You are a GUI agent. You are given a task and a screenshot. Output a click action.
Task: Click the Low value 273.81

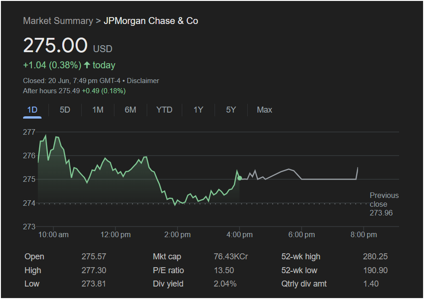tap(94, 284)
